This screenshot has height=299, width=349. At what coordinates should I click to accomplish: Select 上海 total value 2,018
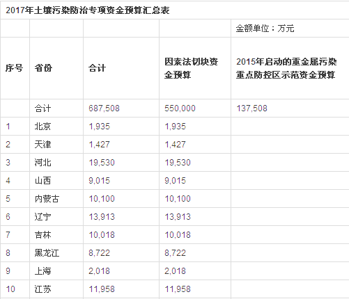click(x=99, y=271)
